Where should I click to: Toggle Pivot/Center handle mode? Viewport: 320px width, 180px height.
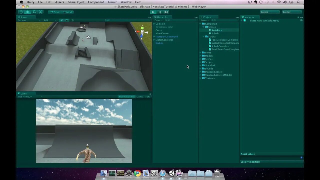(54, 12)
